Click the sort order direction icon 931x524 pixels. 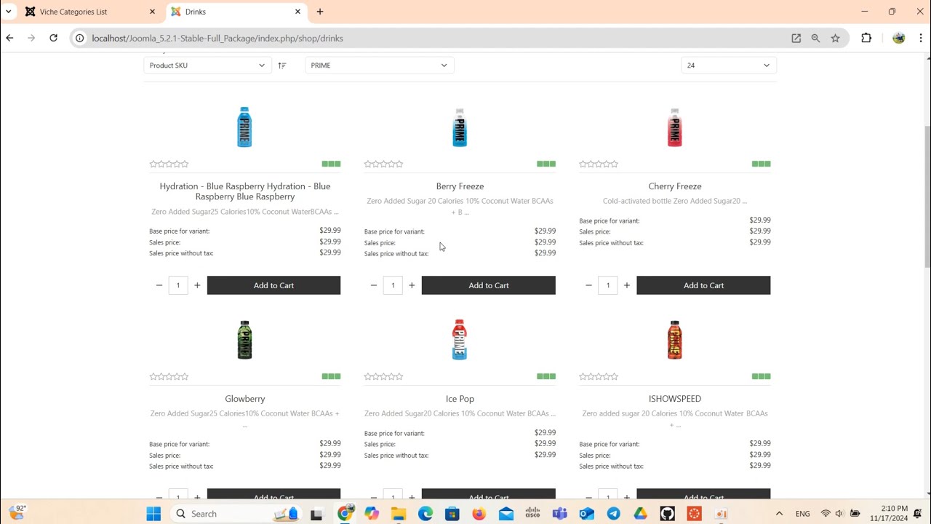[x=282, y=65]
